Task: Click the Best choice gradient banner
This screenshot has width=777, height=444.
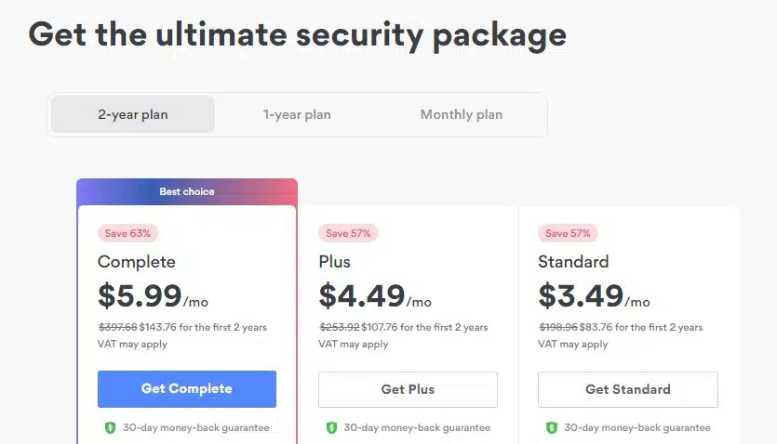Action: coord(187,191)
